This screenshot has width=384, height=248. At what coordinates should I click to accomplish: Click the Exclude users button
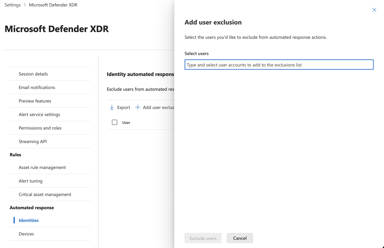click(203, 238)
